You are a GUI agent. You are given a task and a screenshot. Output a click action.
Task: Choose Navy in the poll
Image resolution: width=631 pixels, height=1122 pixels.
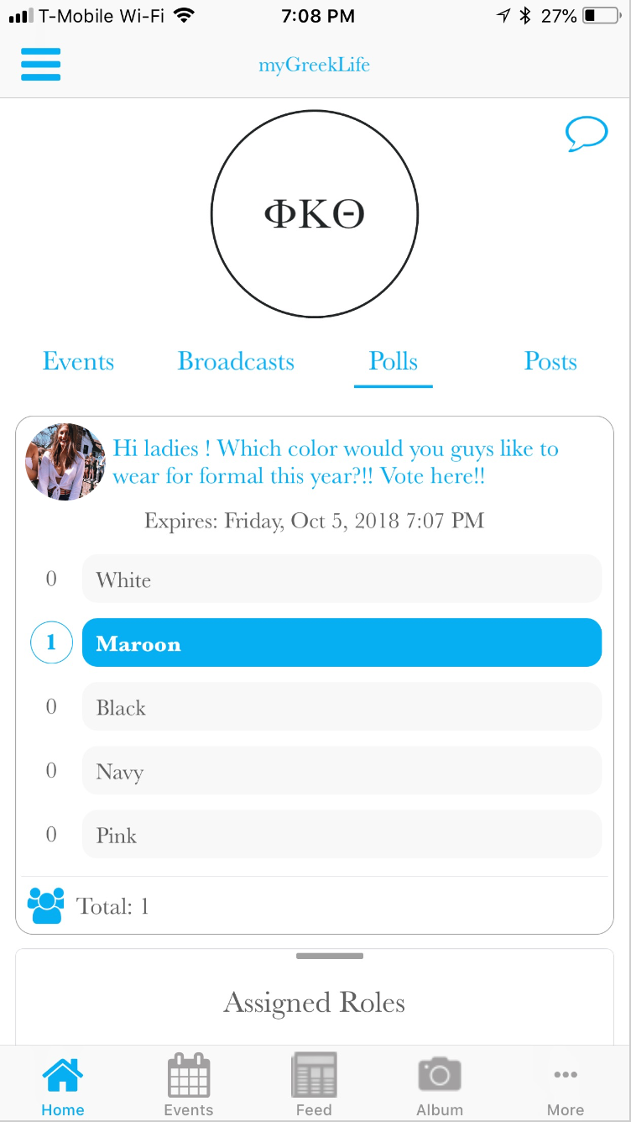[342, 771]
